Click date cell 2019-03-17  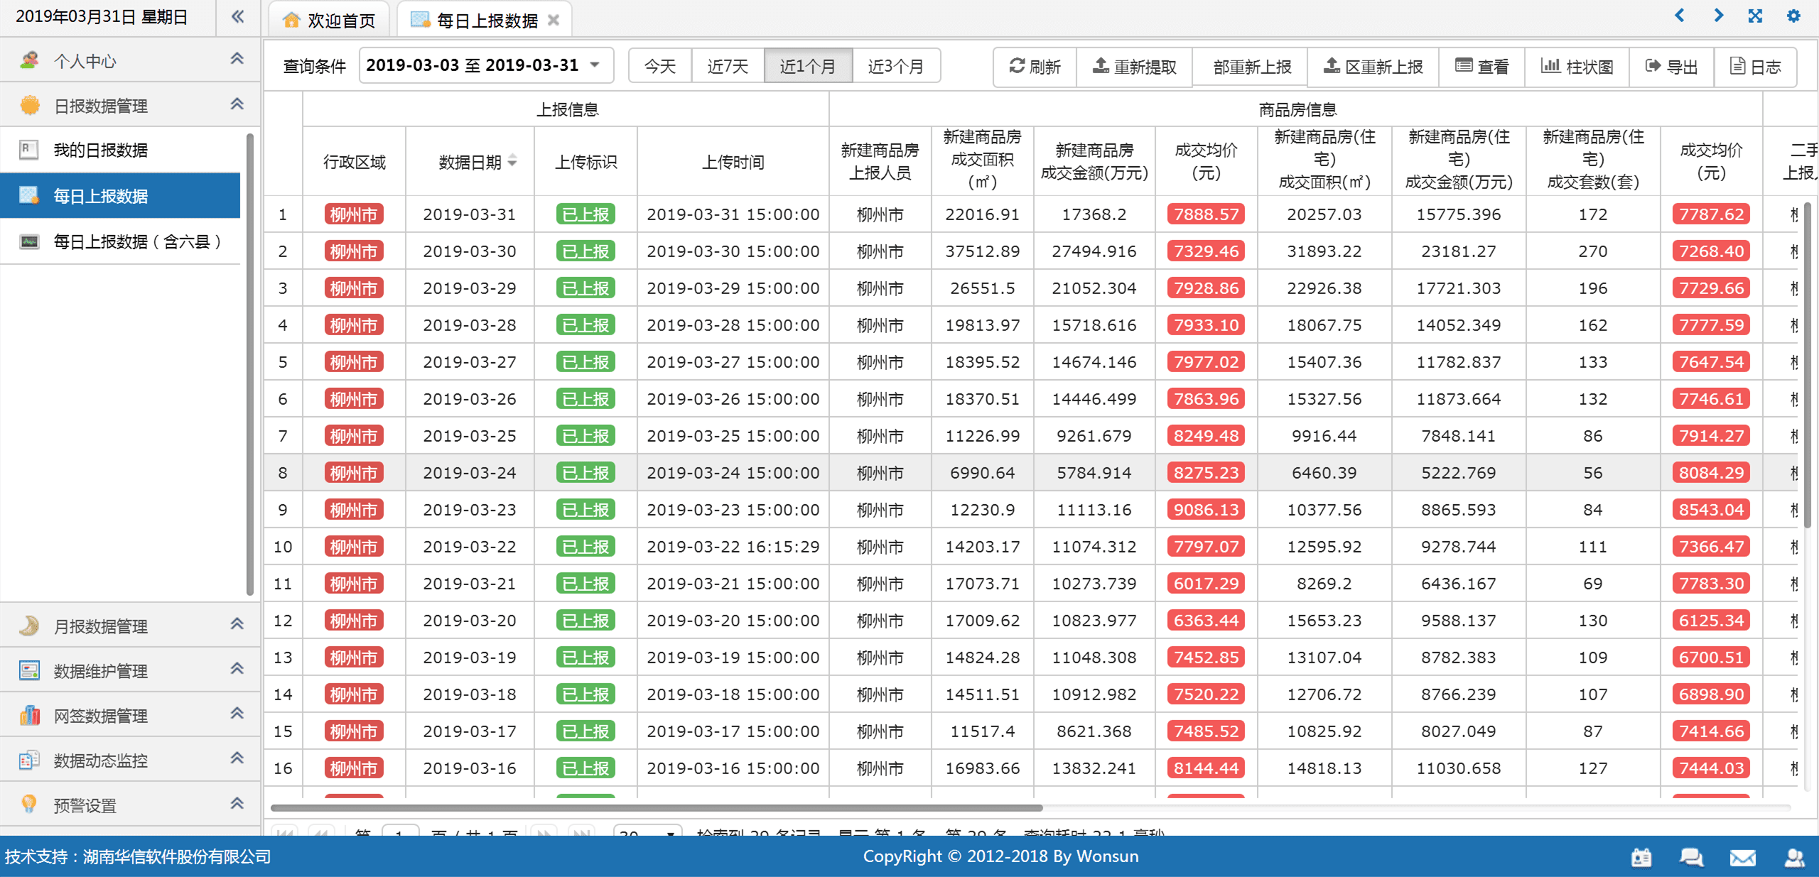pos(470,731)
